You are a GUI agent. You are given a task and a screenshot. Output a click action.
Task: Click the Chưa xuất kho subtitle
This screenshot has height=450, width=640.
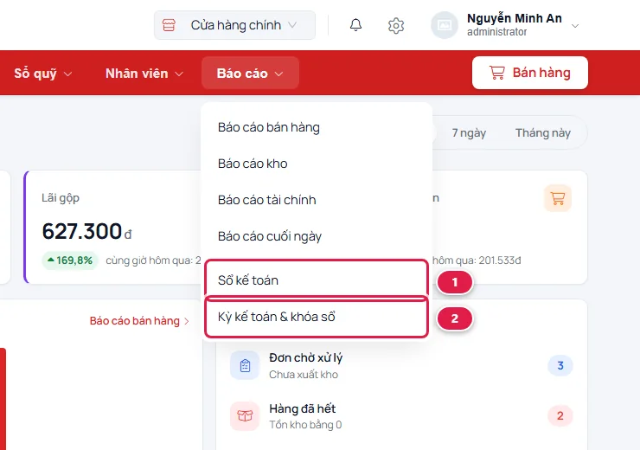[x=304, y=375]
